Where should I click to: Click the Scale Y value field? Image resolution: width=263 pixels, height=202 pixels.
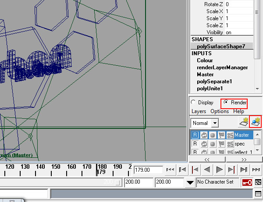[x=239, y=18]
